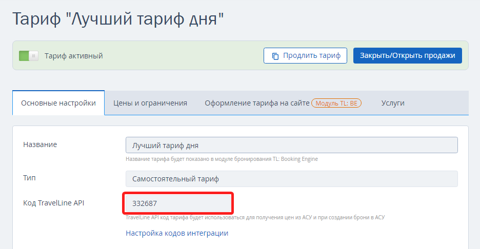Click the "Название" input field
The image size is (480, 249).
(x=291, y=145)
